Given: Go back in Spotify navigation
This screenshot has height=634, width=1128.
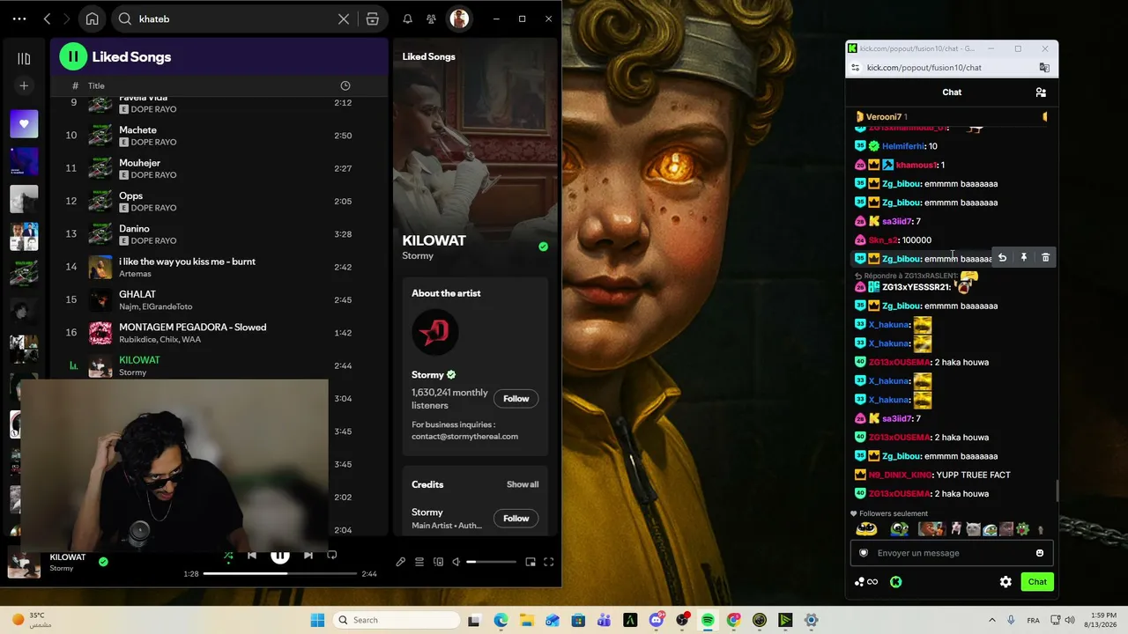Looking at the screenshot, I should pyautogui.click(x=47, y=18).
